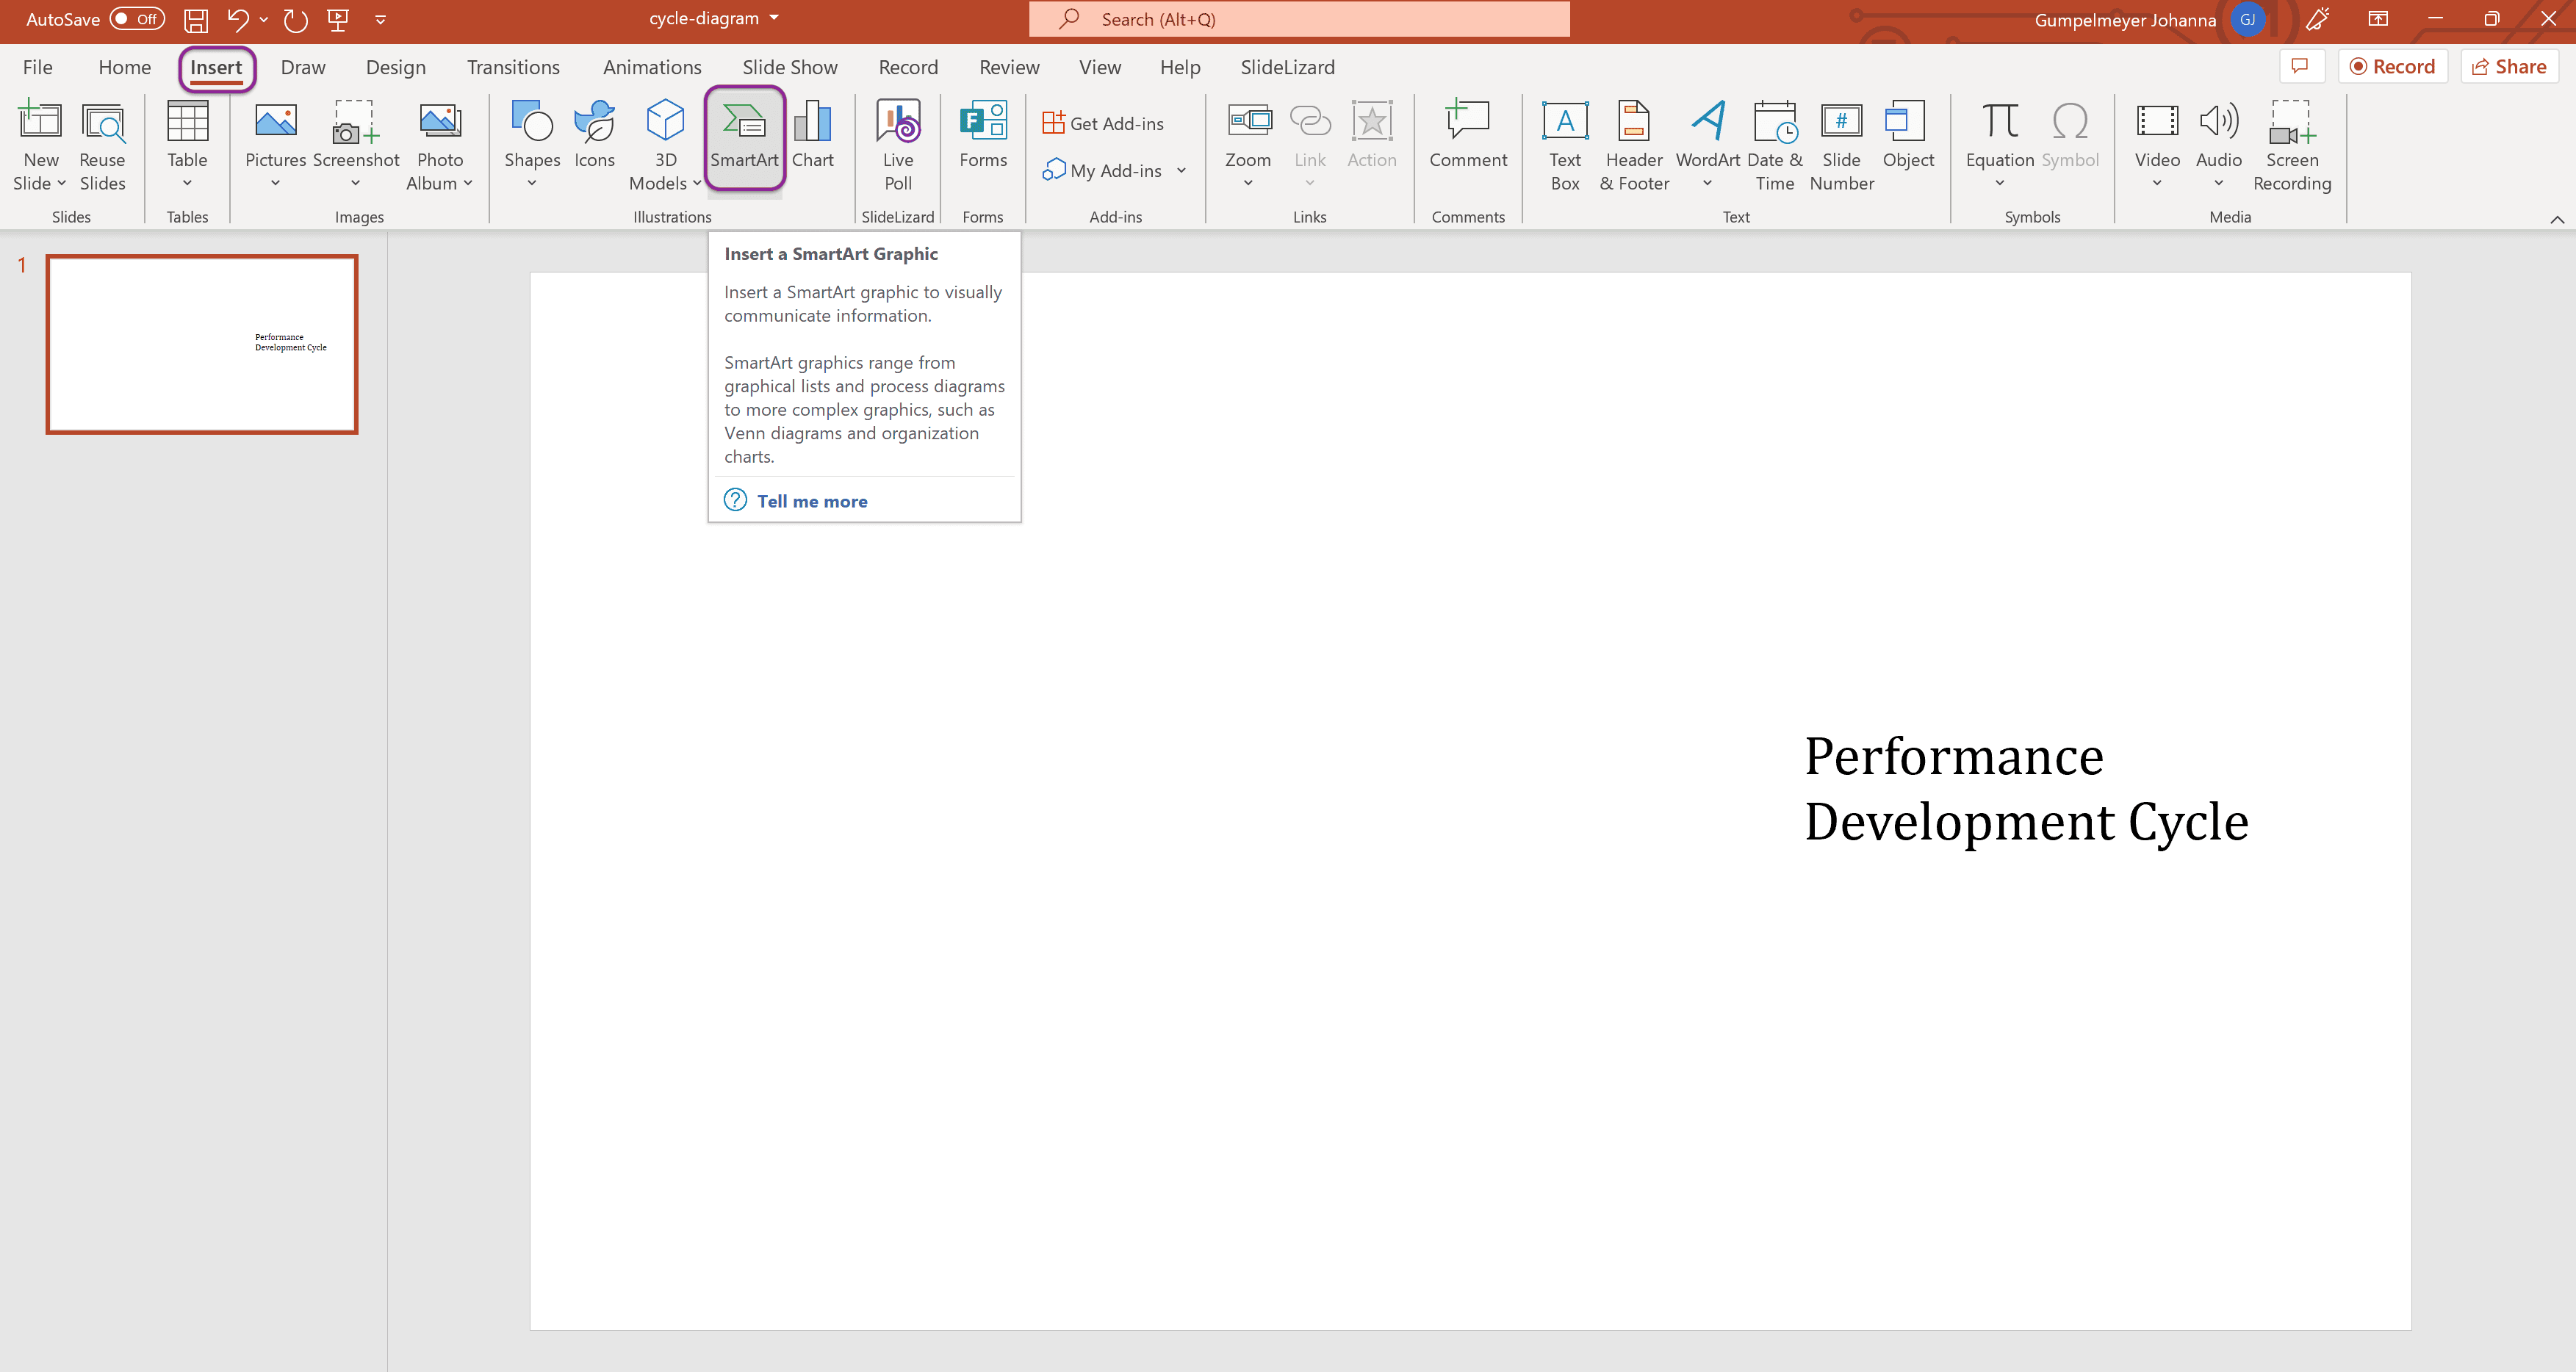This screenshot has width=2576, height=1372.
Task: Select slide 1 thumbnail in the panel
Action: tap(202, 344)
